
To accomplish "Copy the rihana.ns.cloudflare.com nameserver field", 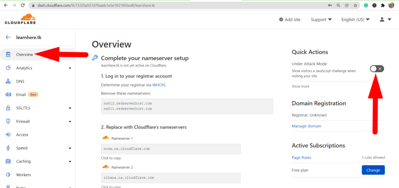I will pos(171,178).
